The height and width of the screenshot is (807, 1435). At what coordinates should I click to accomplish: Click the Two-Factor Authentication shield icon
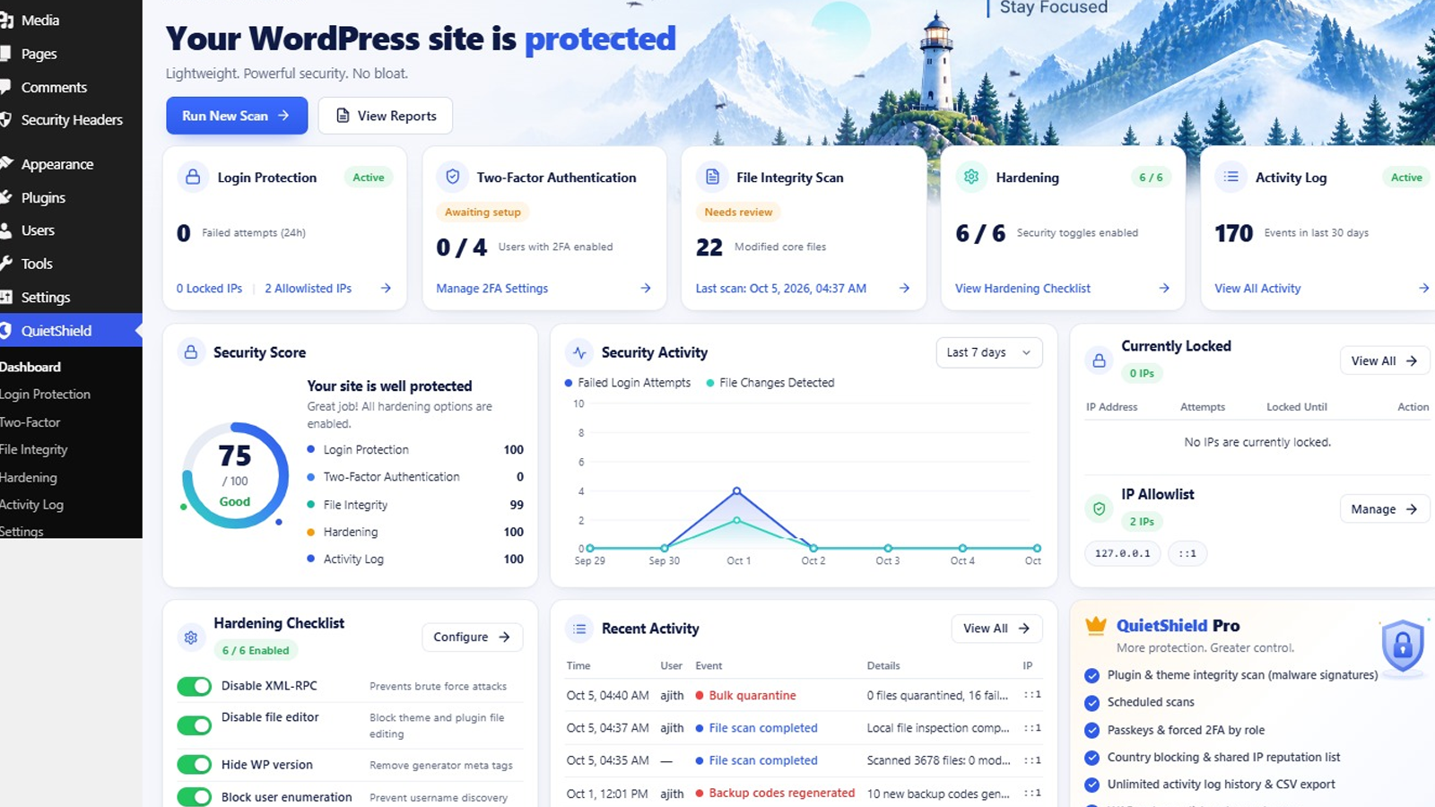pos(453,178)
